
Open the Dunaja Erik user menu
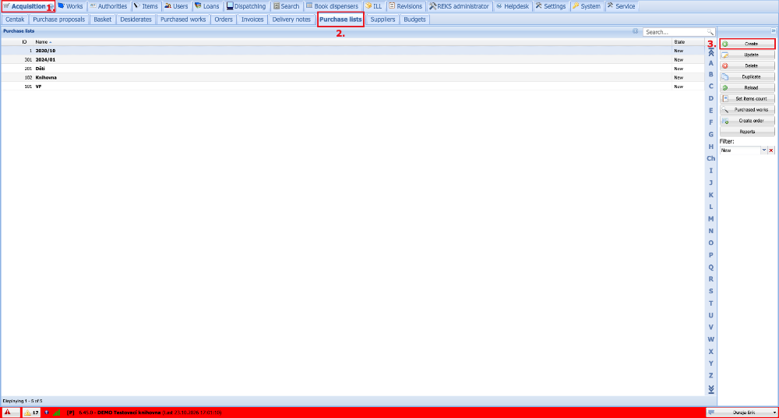click(x=742, y=413)
